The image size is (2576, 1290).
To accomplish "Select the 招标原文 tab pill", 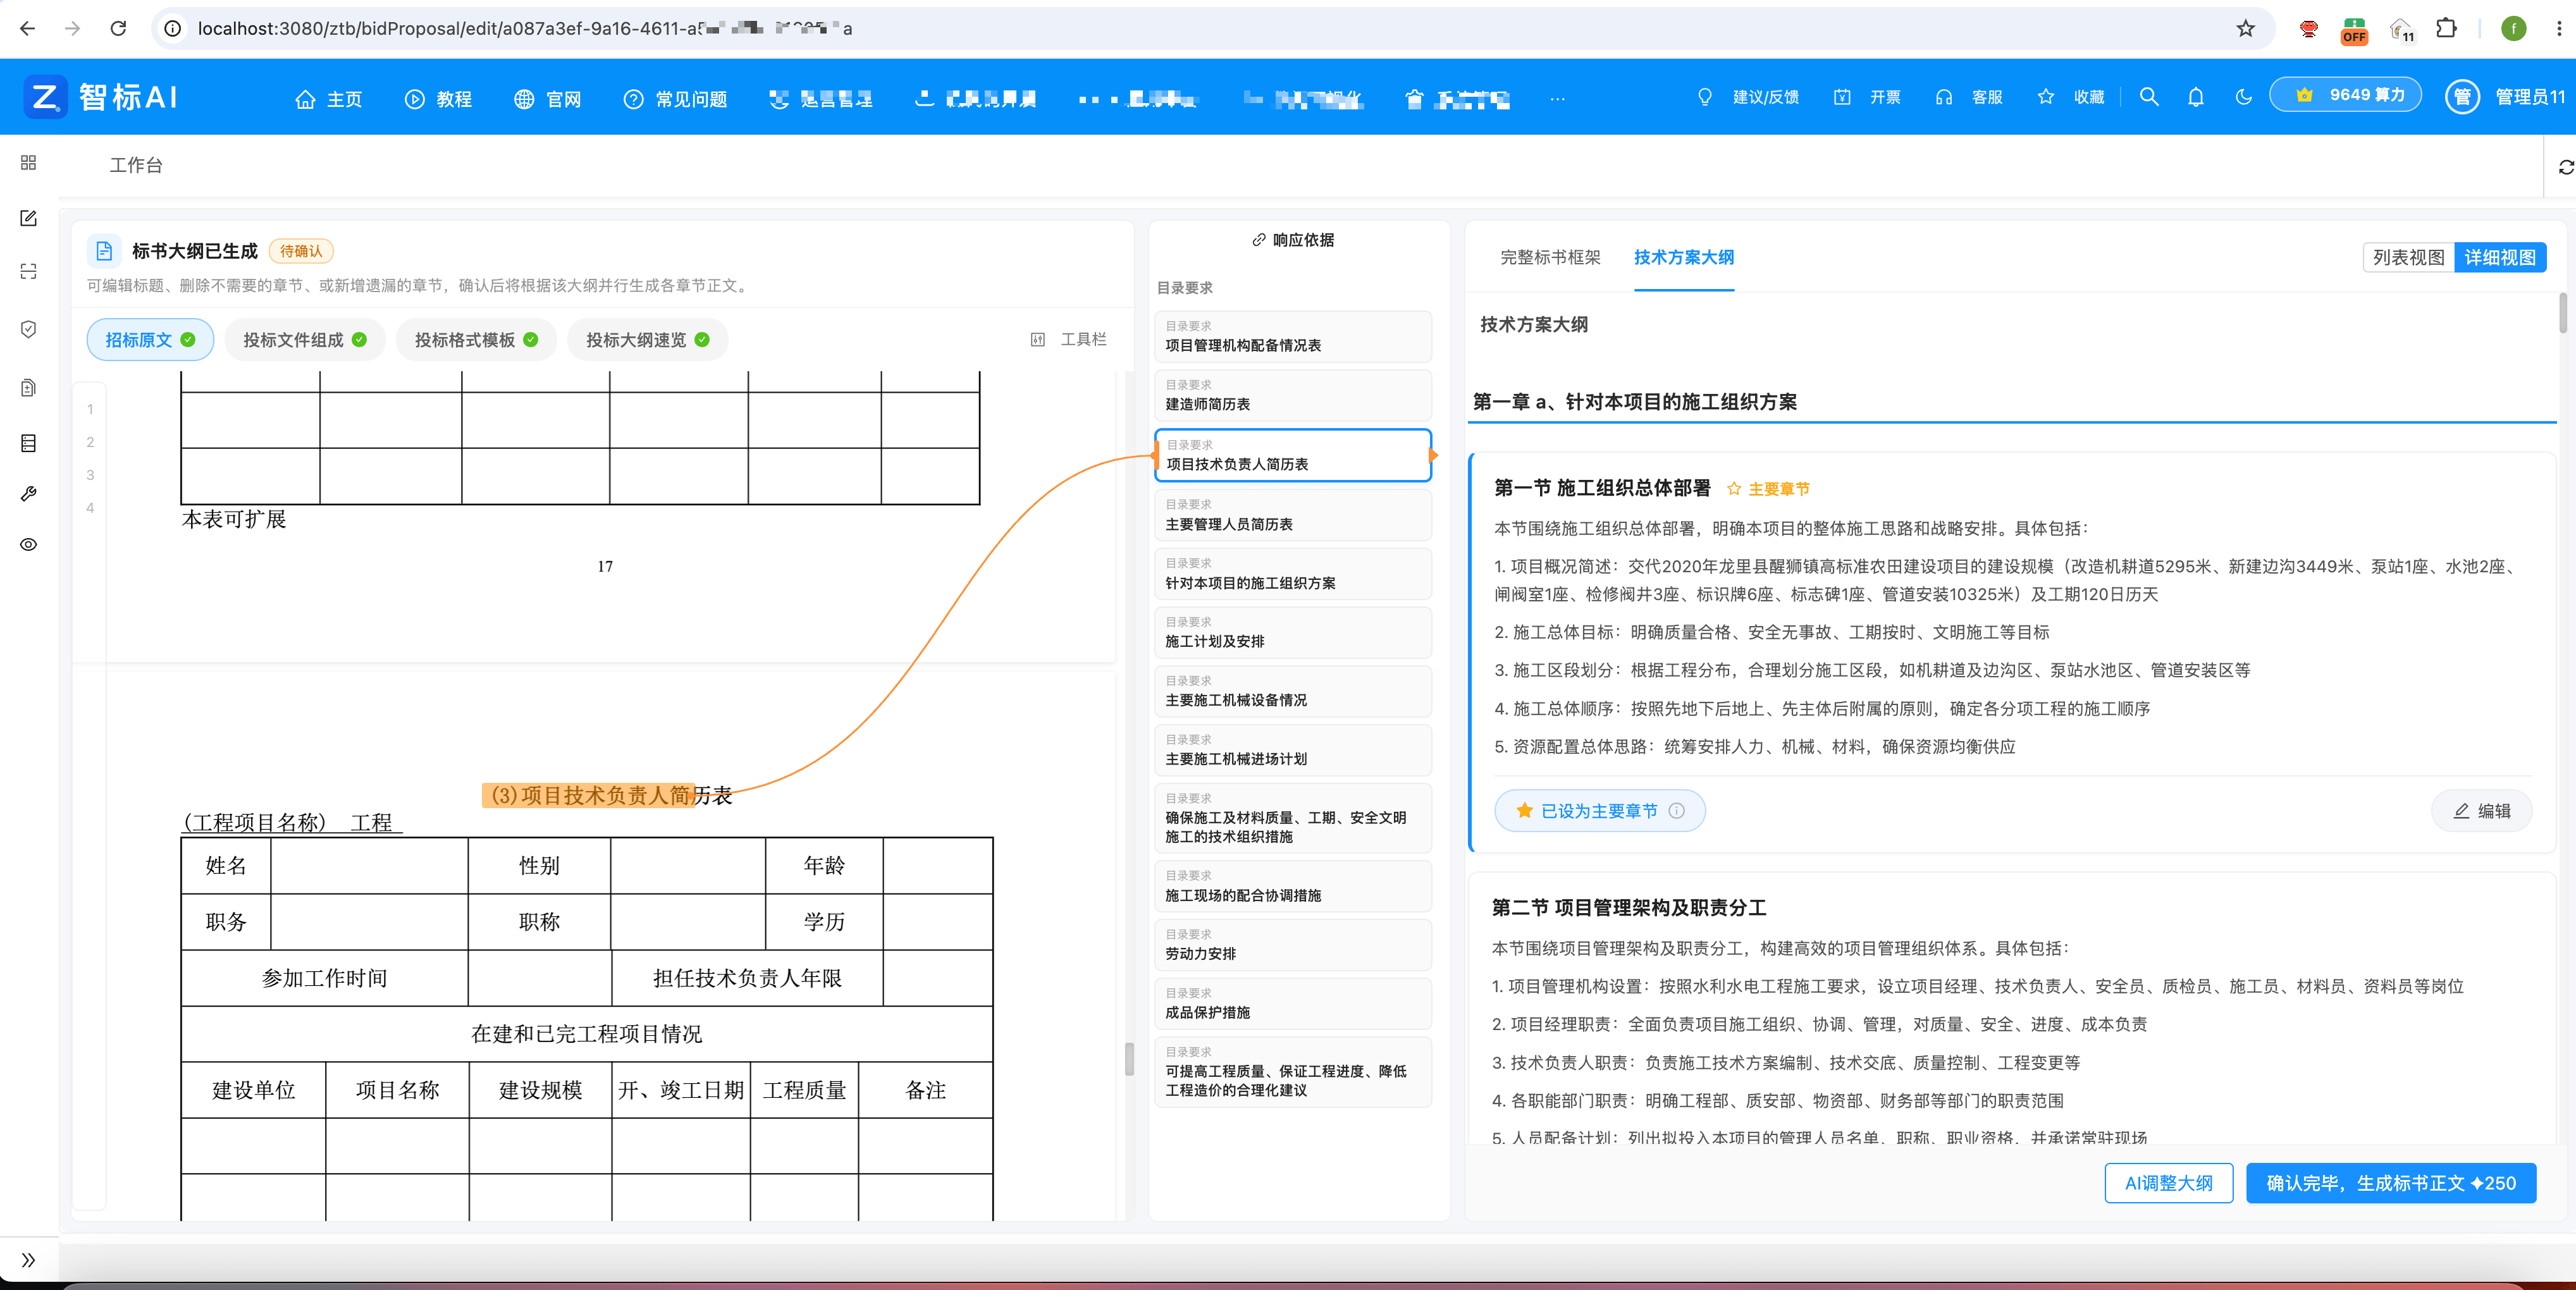I will point(150,340).
